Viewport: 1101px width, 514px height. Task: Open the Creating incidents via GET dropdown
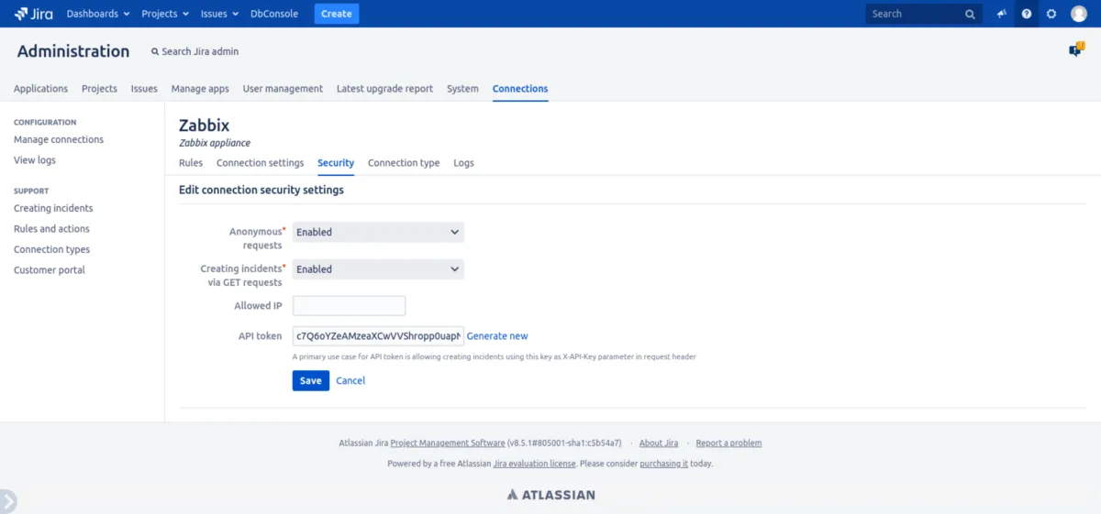click(x=378, y=269)
